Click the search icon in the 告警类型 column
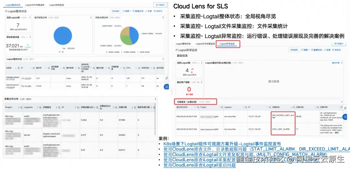The image size is (350, 169). [x=293, y=107]
